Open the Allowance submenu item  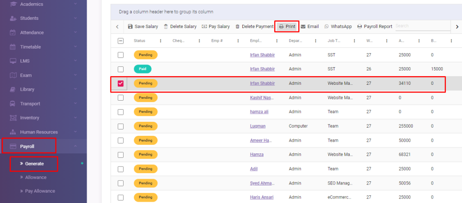36,177
